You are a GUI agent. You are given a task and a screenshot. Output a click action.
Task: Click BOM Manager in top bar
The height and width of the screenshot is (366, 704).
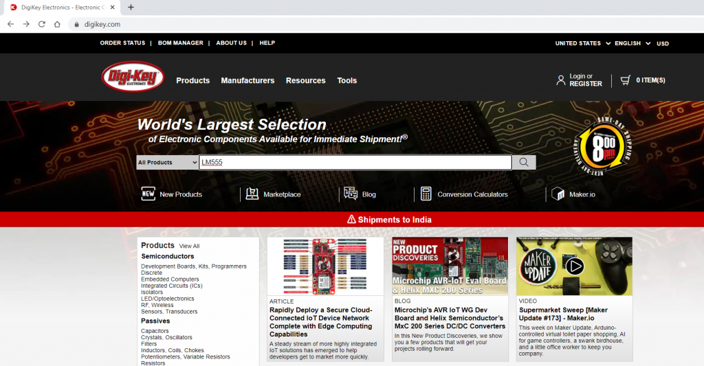(181, 43)
